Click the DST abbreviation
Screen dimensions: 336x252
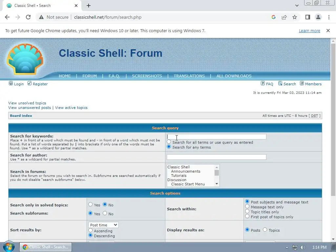click(314, 116)
